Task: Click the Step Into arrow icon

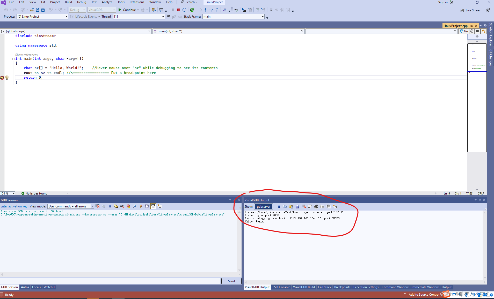Action: 205,10
